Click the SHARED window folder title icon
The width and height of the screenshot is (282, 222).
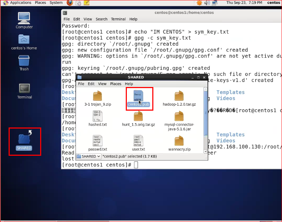79,77
